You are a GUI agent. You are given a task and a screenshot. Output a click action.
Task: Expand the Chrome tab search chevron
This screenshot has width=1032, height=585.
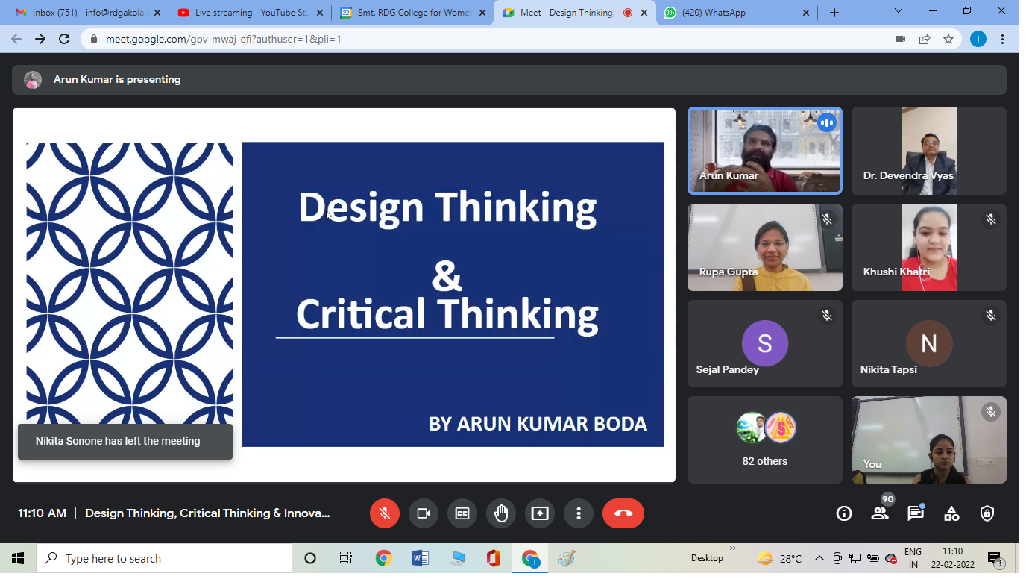(898, 12)
